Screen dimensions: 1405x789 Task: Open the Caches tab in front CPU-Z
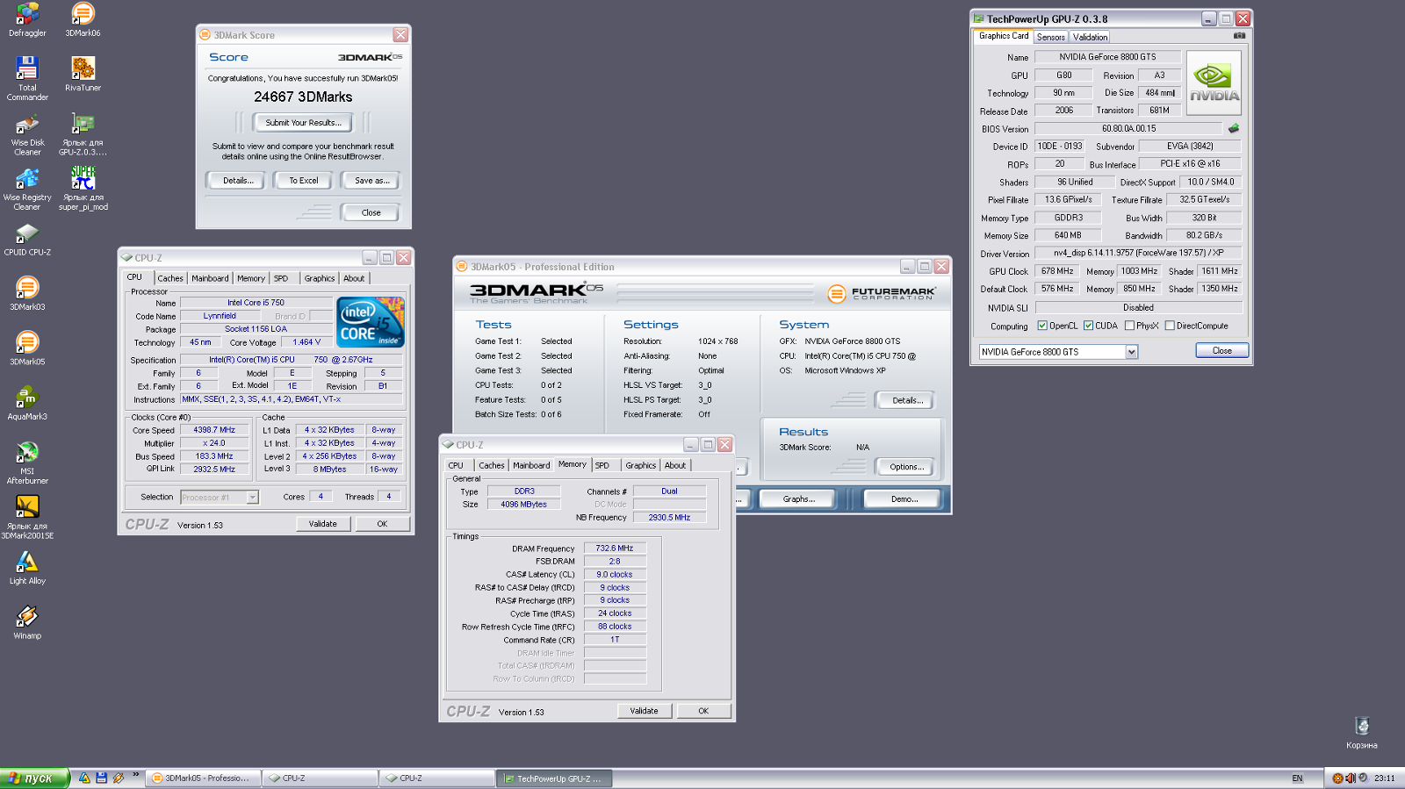pyautogui.click(x=492, y=465)
